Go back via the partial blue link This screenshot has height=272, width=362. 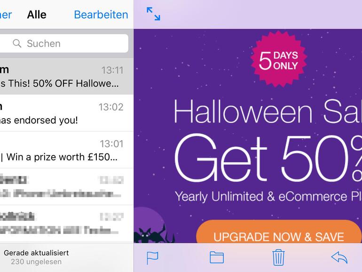click(6, 15)
